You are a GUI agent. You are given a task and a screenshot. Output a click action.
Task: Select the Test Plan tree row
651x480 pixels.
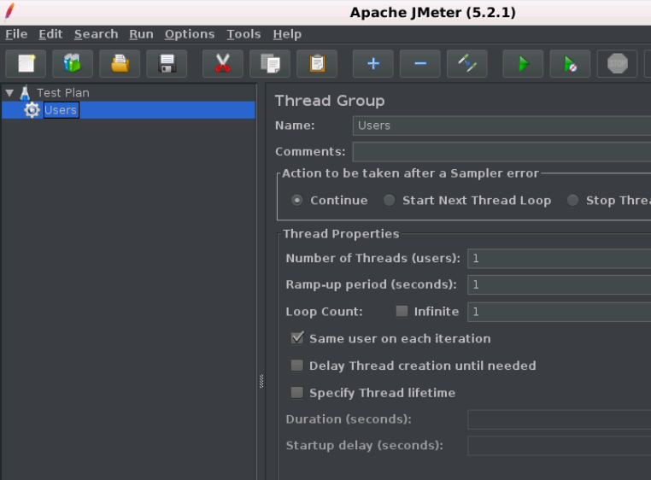128,92
